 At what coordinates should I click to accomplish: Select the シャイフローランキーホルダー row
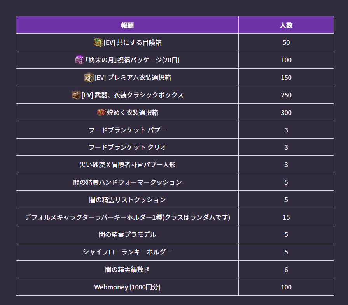(175, 252)
